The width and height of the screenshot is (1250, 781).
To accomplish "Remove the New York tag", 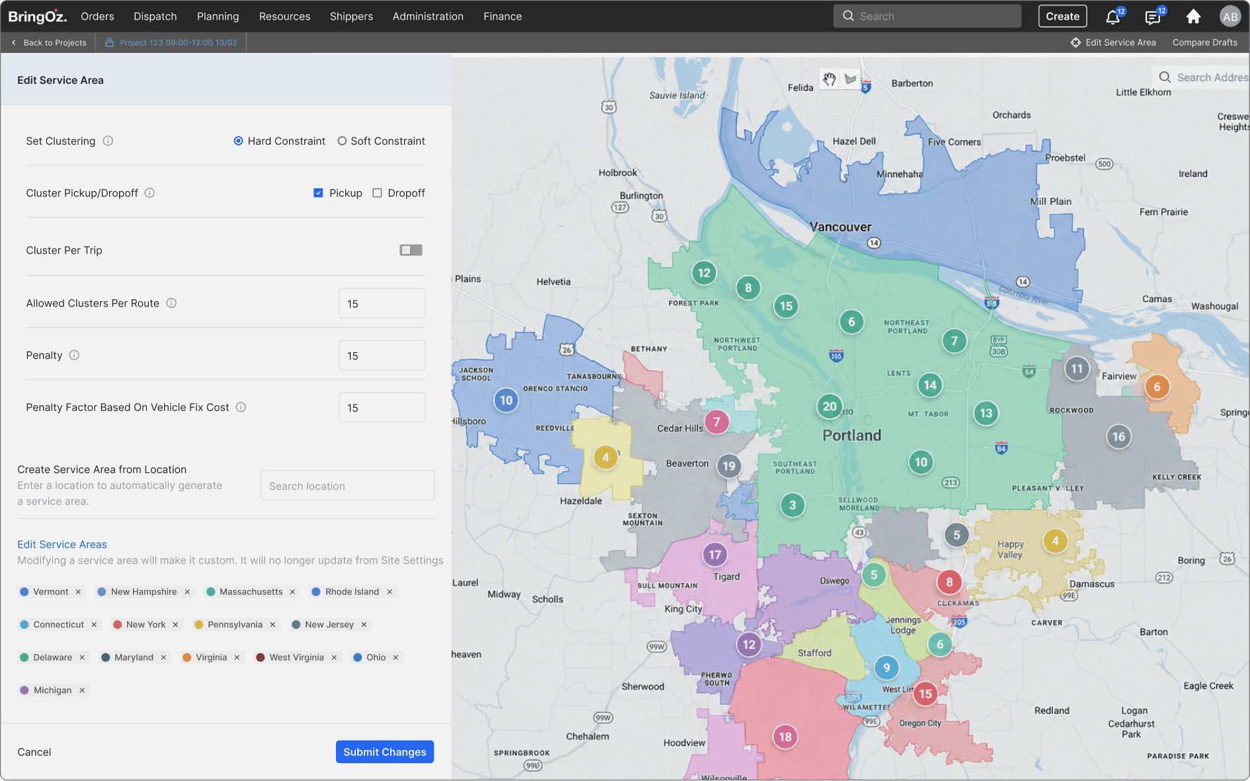I will pos(175,624).
